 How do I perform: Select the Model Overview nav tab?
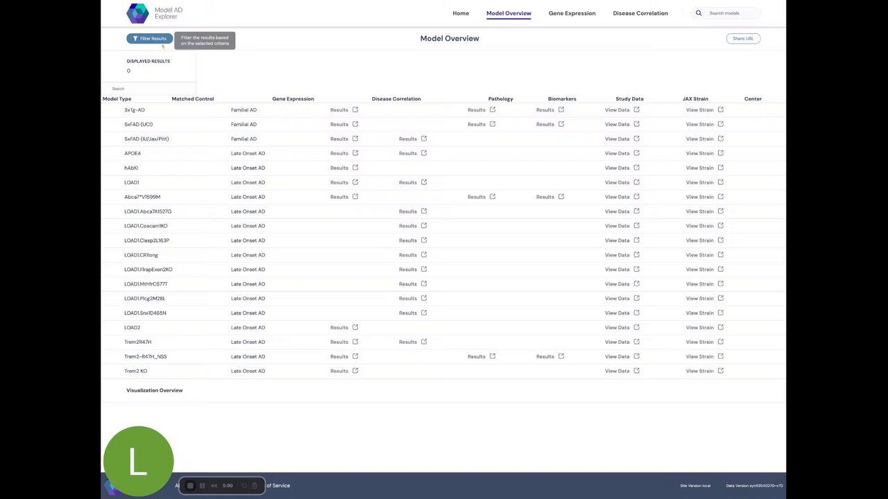[509, 13]
